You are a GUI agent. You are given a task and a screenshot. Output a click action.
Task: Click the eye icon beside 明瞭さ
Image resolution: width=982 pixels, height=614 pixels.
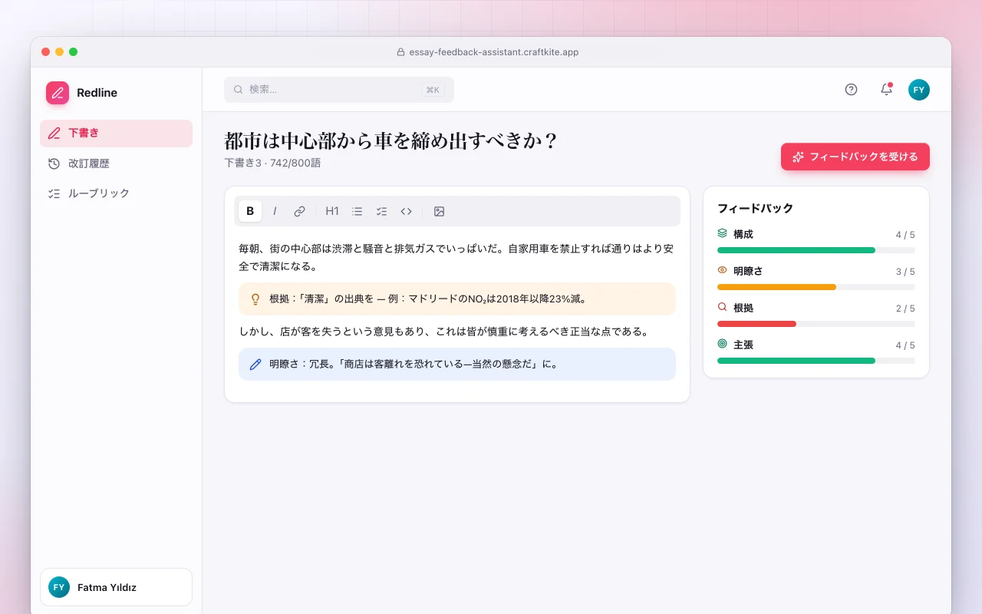[722, 270]
